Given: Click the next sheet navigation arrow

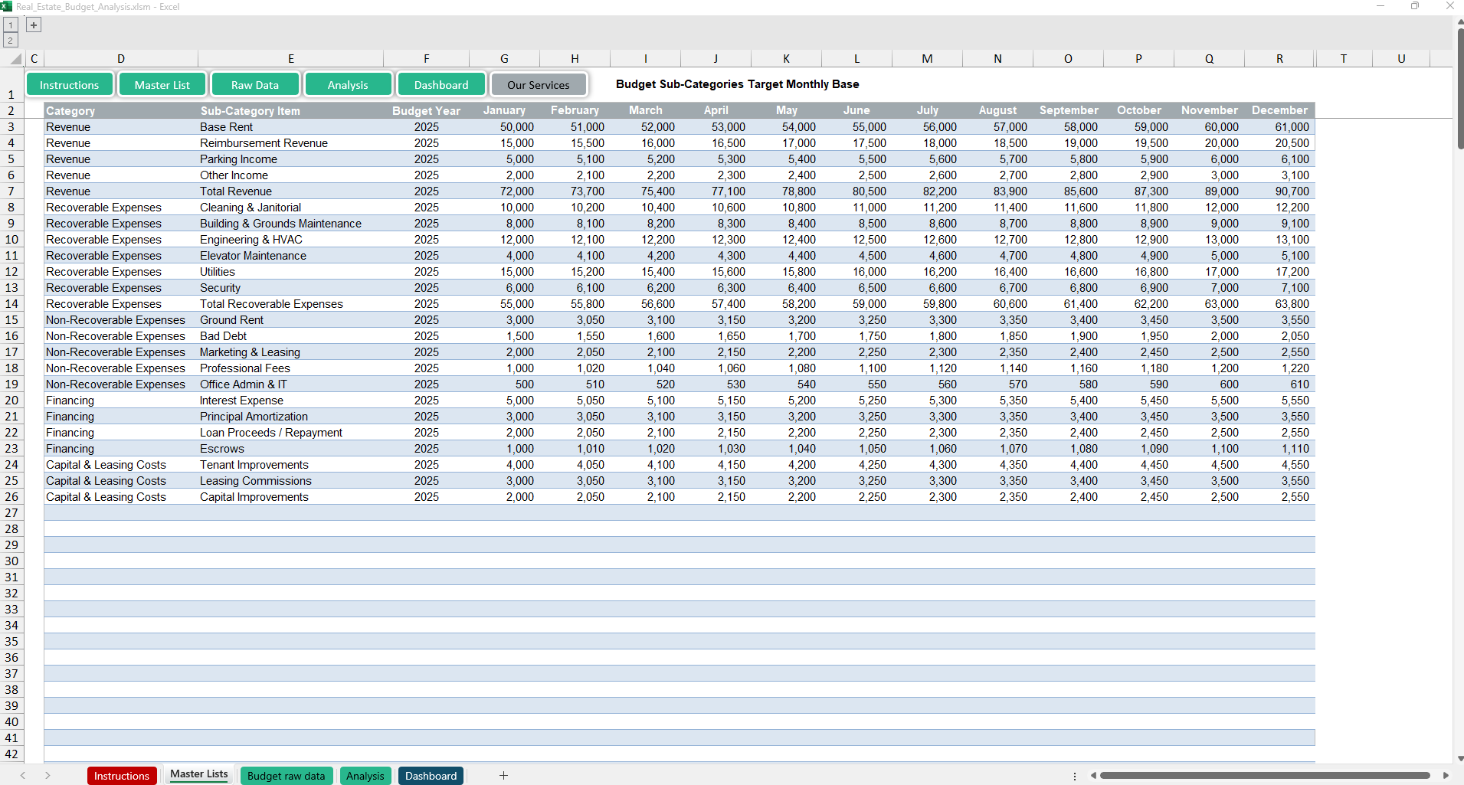Looking at the screenshot, I should pyautogui.click(x=47, y=776).
